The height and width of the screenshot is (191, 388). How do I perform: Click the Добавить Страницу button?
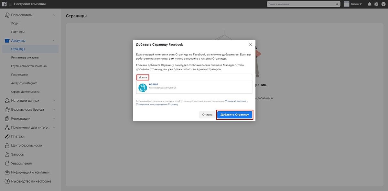point(235,115)
